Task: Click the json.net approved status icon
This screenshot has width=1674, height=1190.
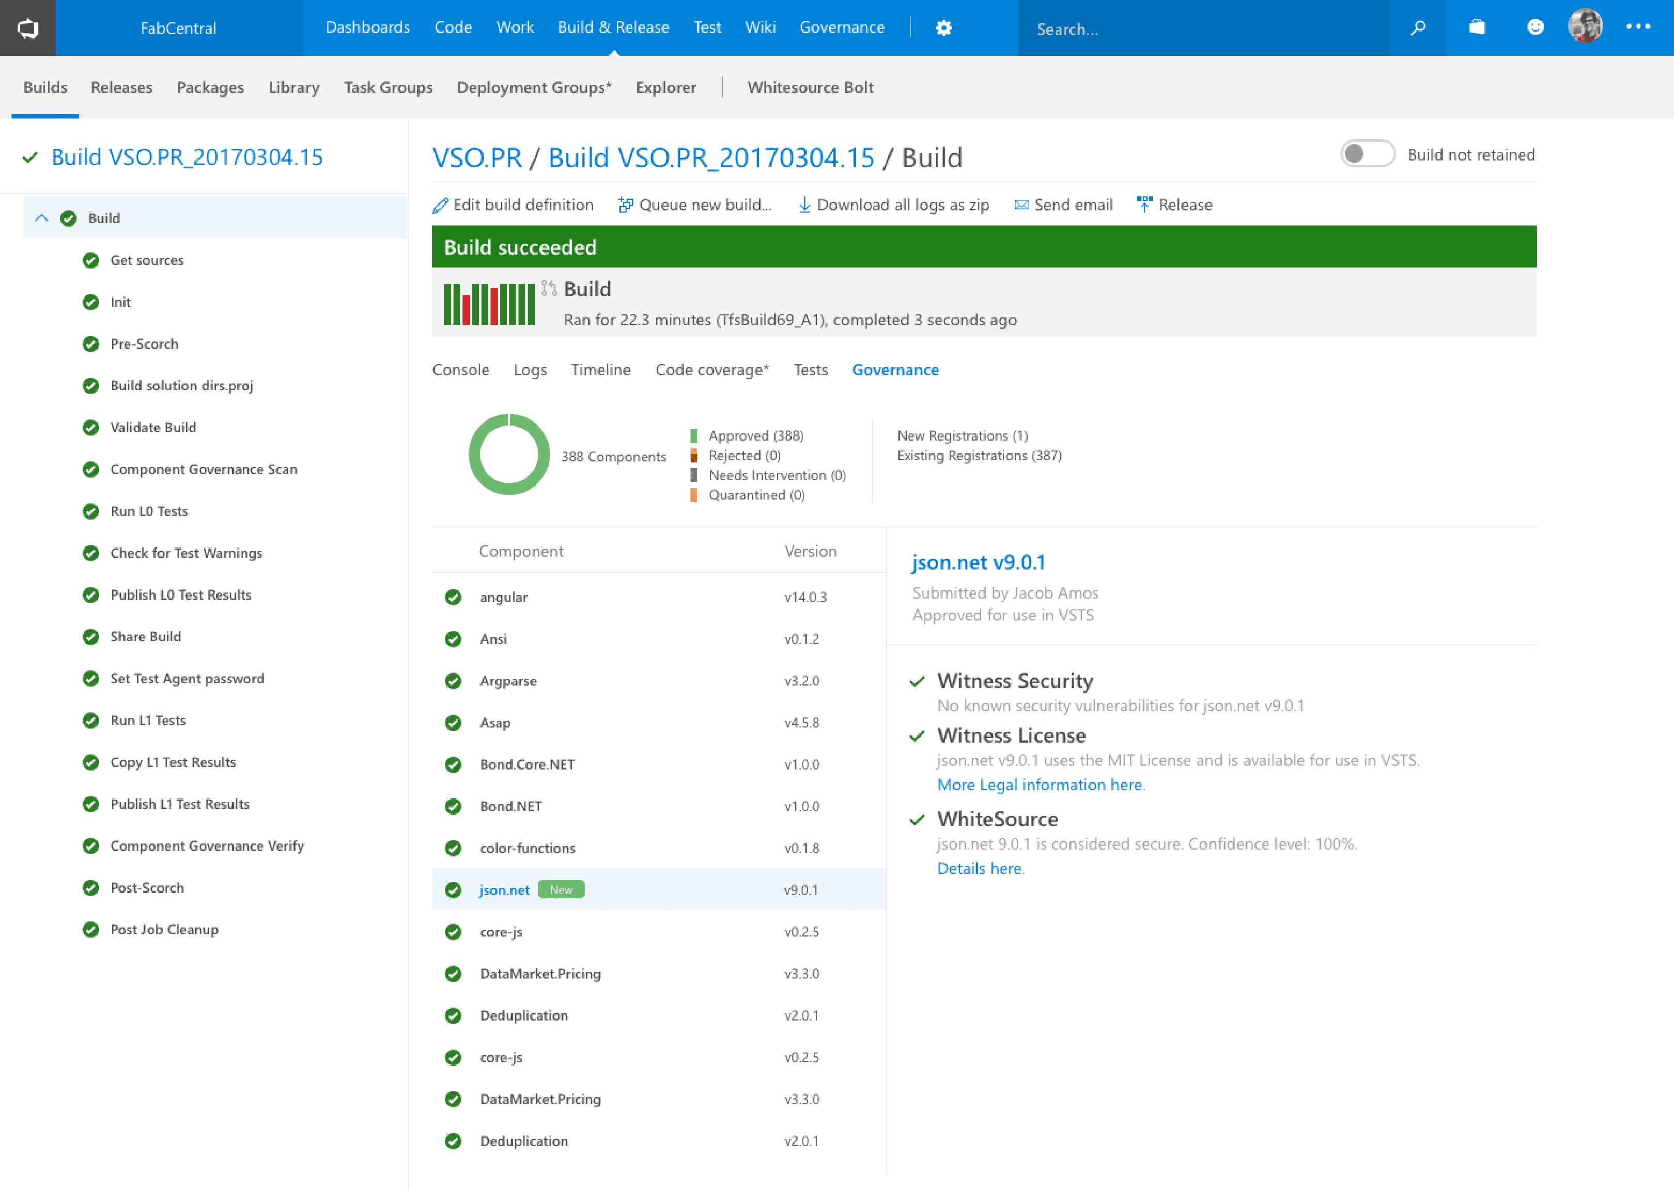Action: coord(454,889)
